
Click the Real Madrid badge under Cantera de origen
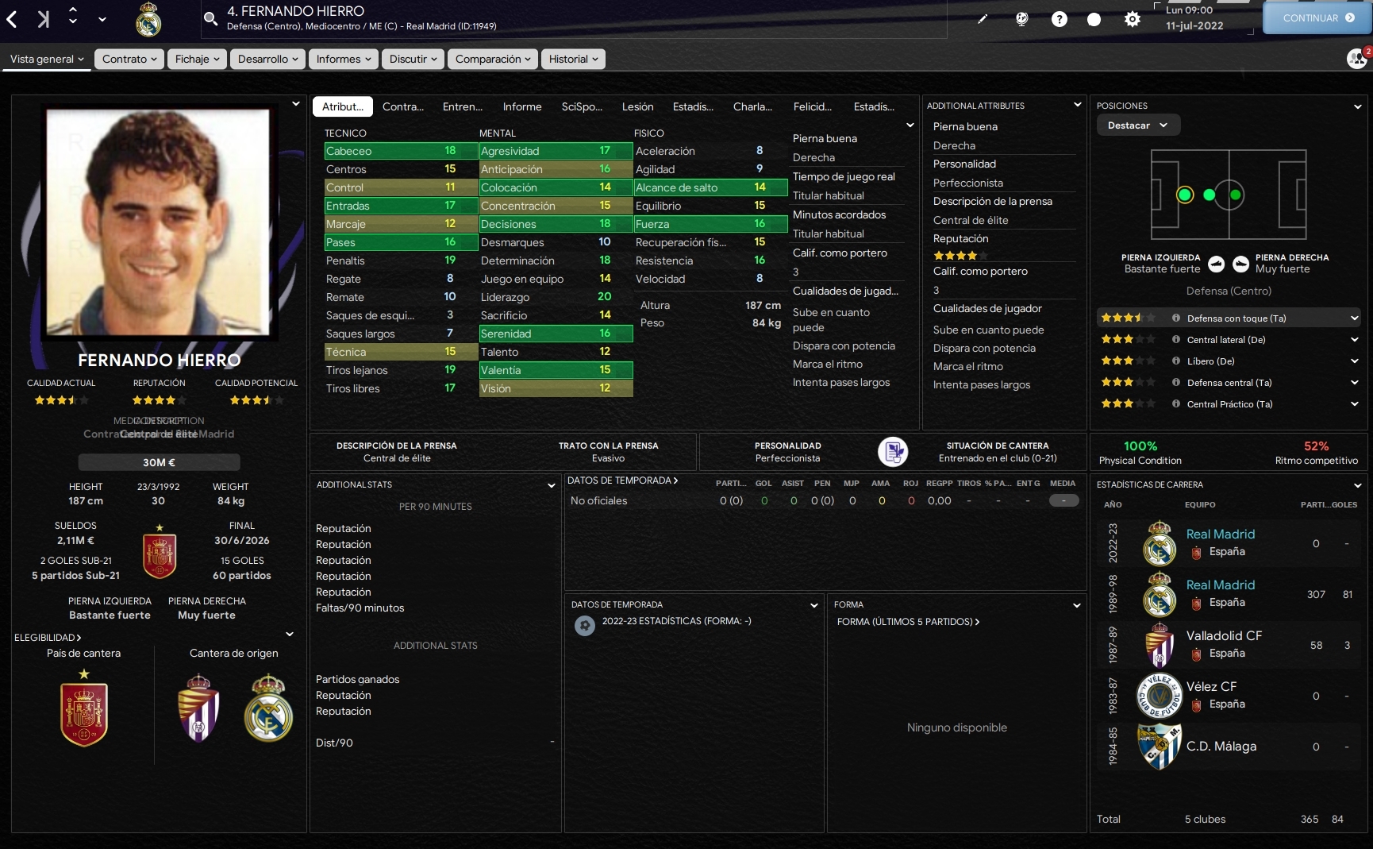click(268, 708)
